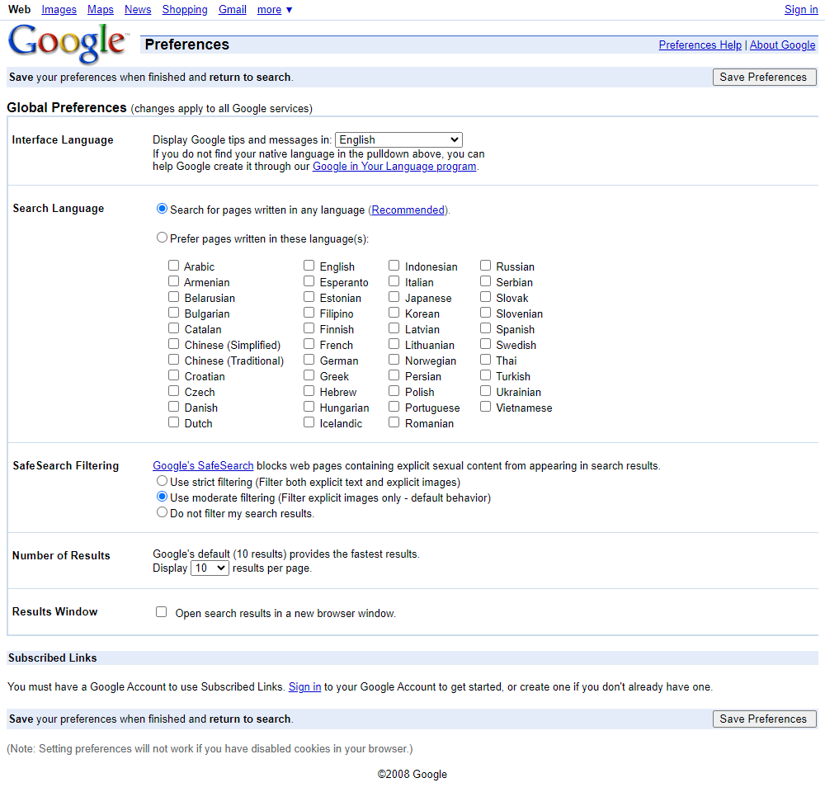Enable the French language checkbox
The height and width of the screenshot is (792, 825).
[309, 344]
